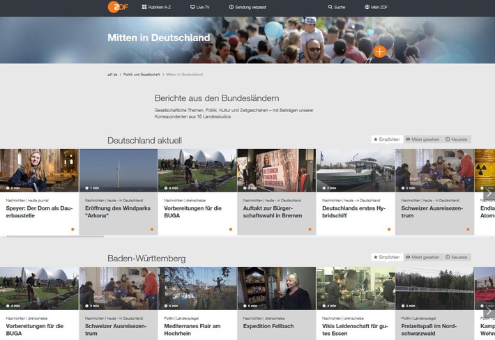Open Mediterranes Flair am Hochrhein thumbnail
The width and height of the screenshot is (495, 340).
pos(197,288)
